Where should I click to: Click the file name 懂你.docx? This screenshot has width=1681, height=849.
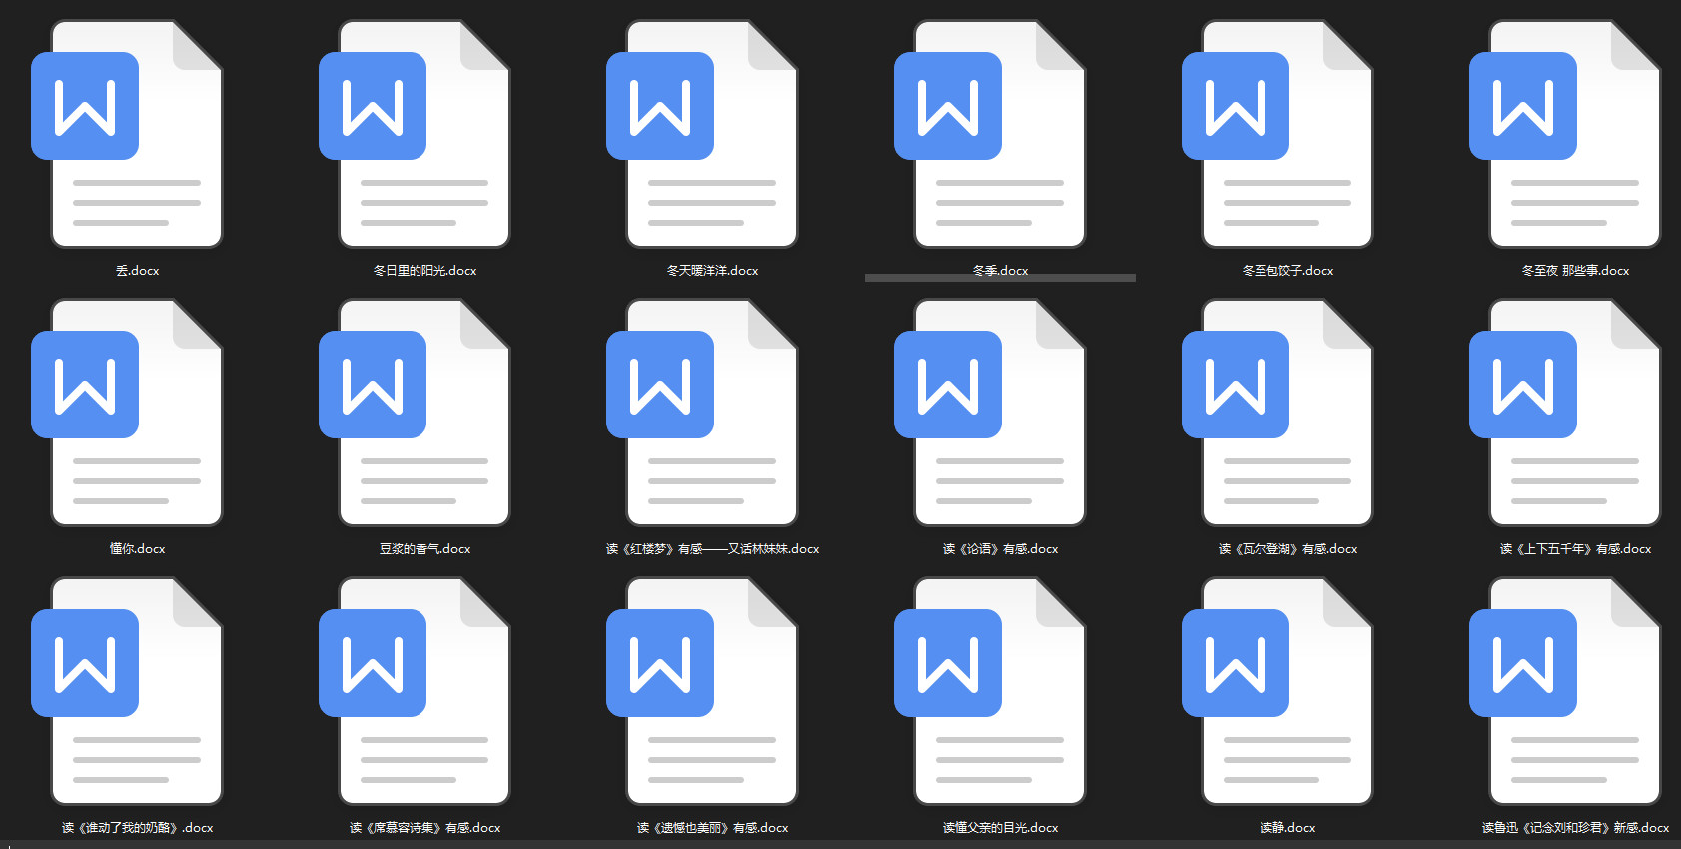click(138, 548)
